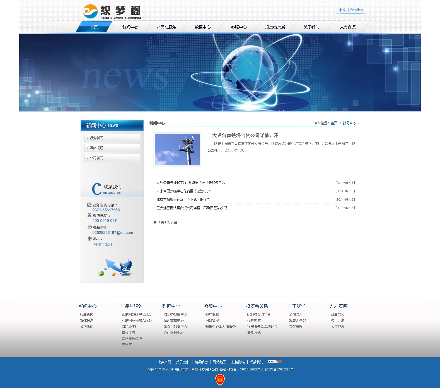Open footer link 酒仙桥数据中心
The height and width of the screenshot is (388, 440).
pos(175,314)
